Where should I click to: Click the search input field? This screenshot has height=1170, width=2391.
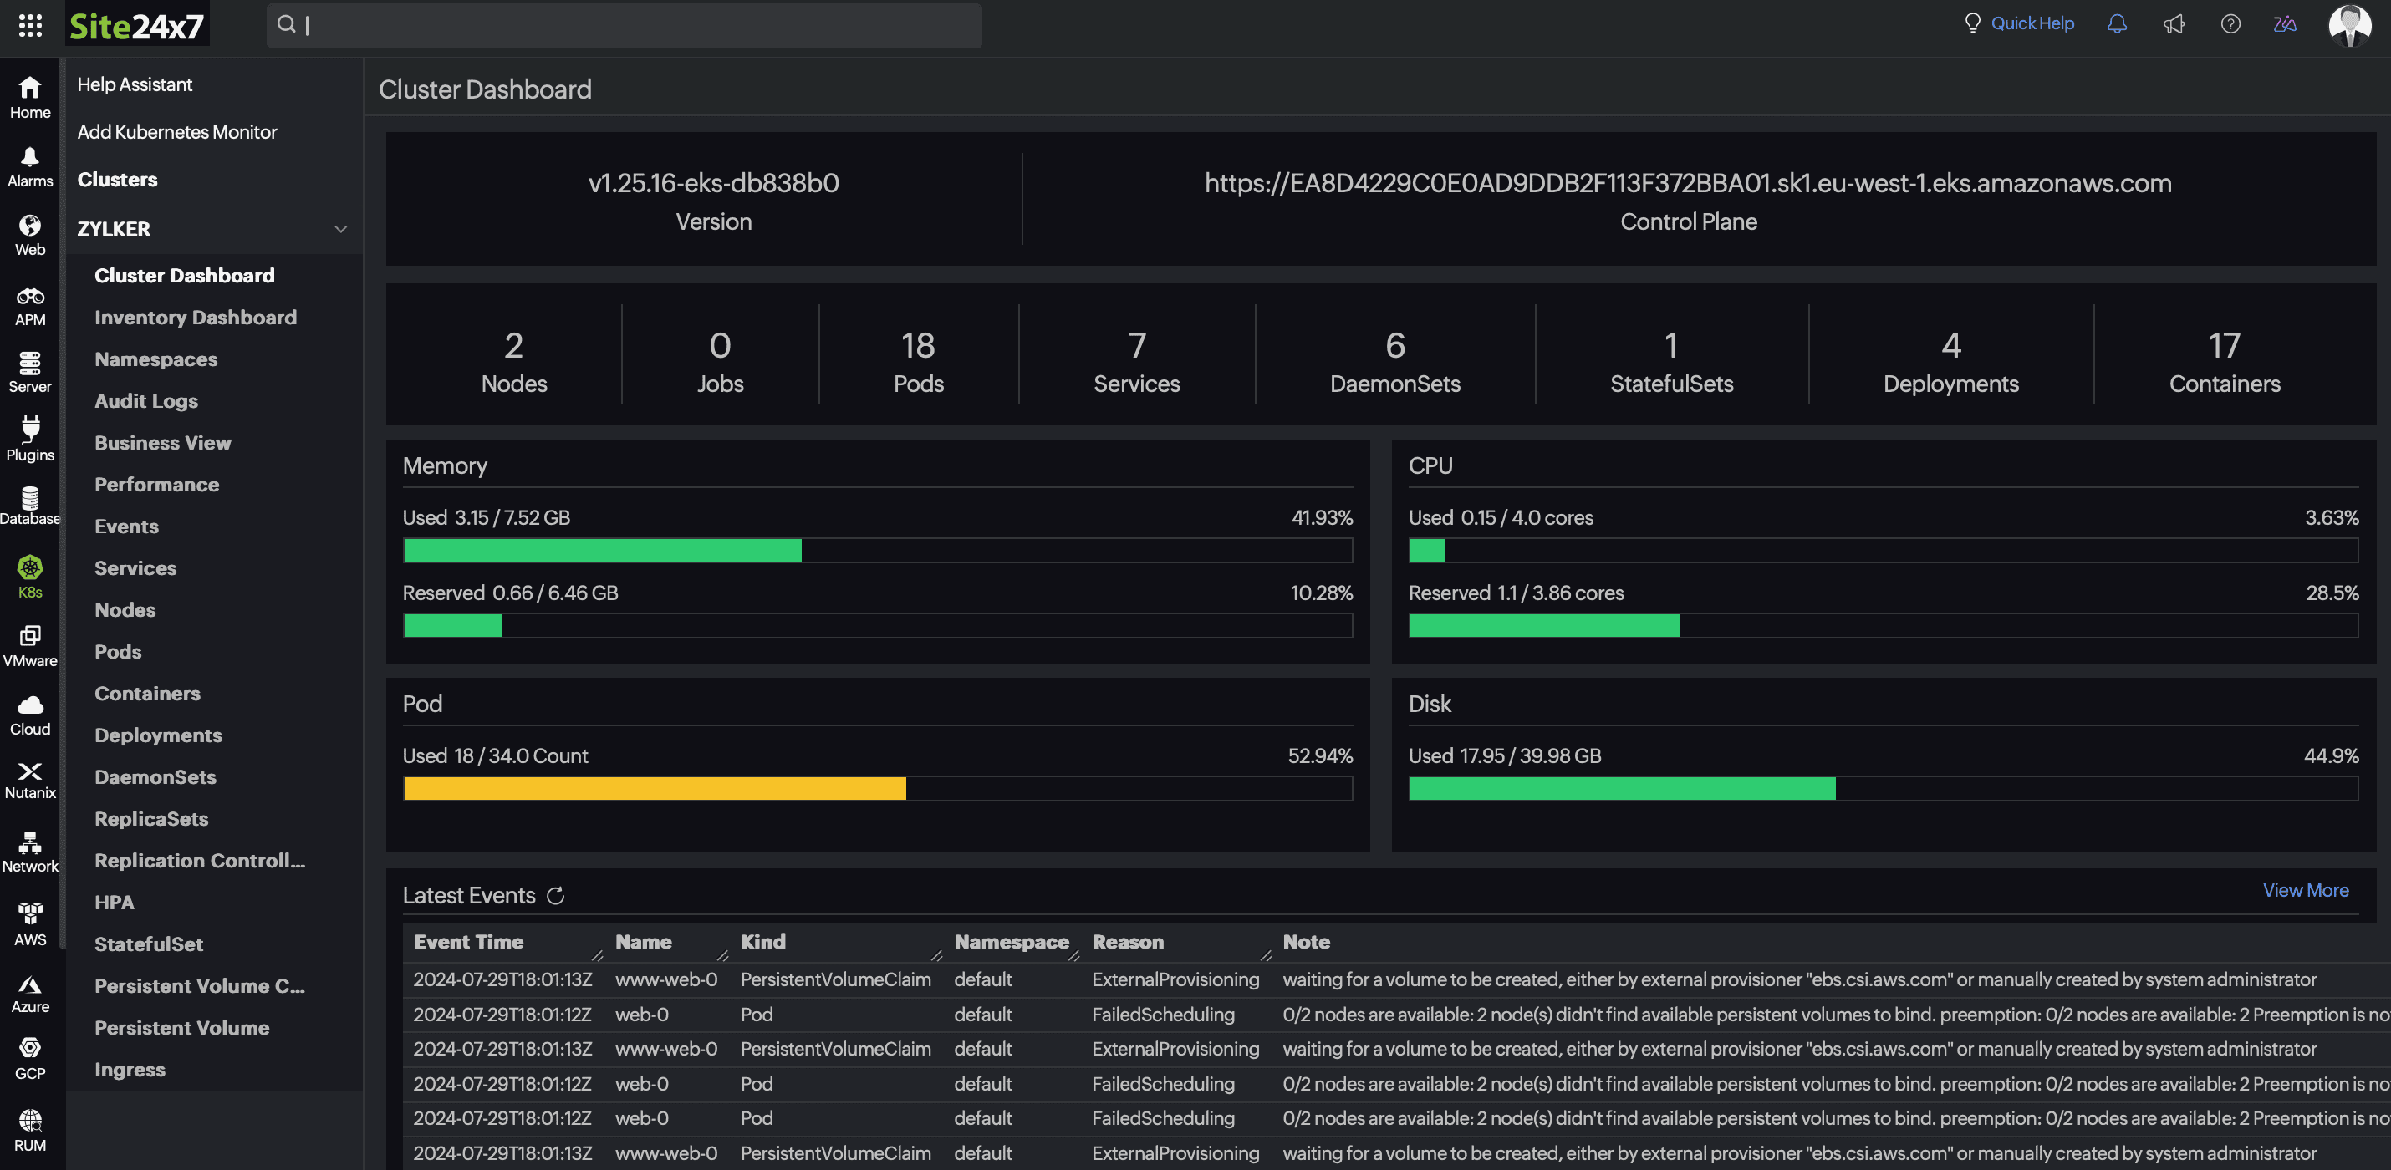click(624, 25)
